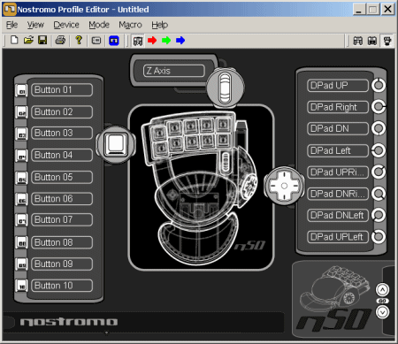
Task: Select the Button 06 assignment field
Action: pyautogui.click(x=62, y=199)
